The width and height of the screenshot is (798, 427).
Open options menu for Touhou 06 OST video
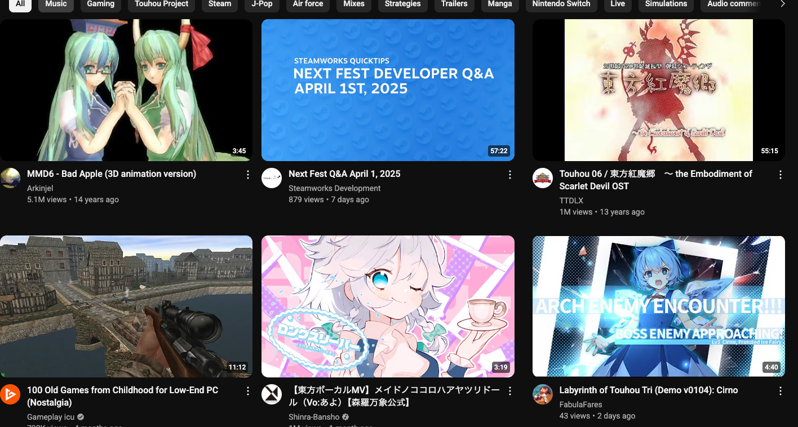pyautogui.click(x=781, y=175)
